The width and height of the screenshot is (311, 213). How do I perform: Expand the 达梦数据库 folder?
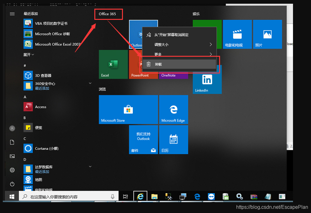[90, 166]
